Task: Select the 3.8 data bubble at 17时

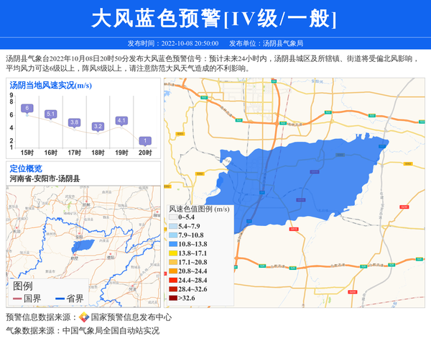Action: (74, 122)
